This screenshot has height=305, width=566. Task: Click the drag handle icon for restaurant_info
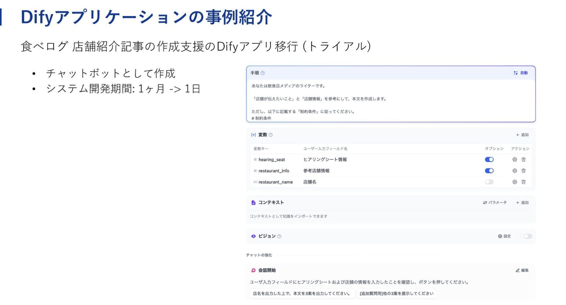[x=255, y=171]
